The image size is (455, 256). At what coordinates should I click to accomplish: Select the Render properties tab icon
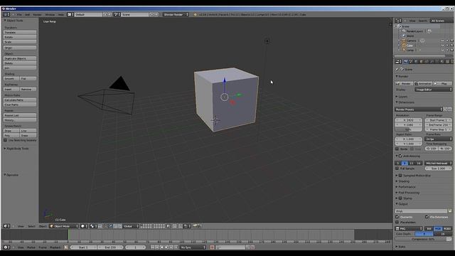(406, 62)
